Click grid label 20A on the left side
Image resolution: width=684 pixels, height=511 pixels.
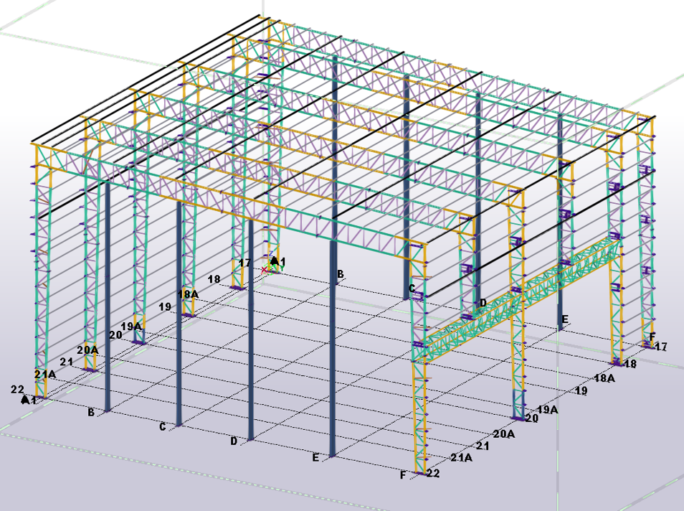click(87, 350)
